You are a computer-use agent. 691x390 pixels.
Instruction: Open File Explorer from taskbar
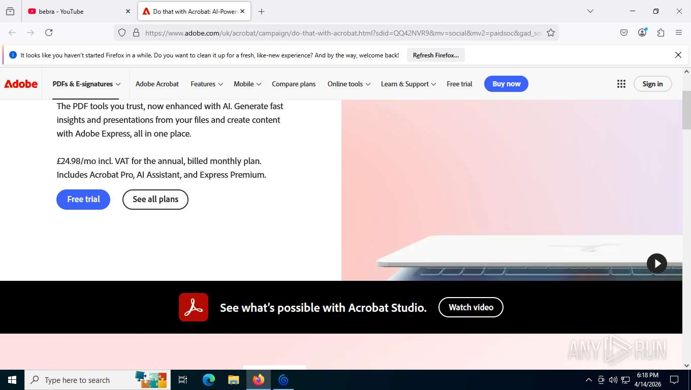[x=234, y=380]
